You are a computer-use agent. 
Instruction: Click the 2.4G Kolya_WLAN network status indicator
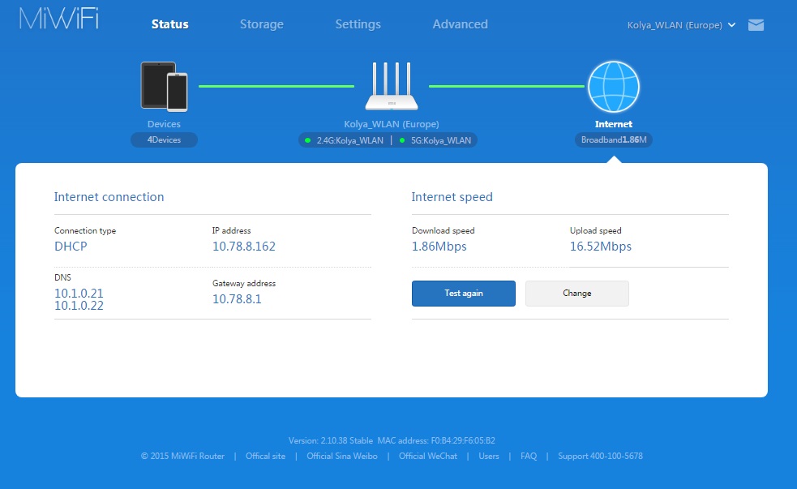(344, 140)
